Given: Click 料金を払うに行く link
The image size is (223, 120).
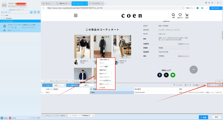Looking at the screenshot, I should click(16, 10).
